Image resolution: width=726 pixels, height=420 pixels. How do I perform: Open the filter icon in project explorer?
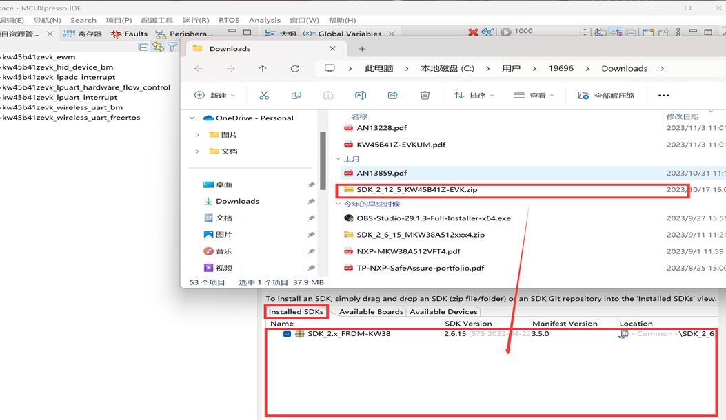(x=172, y=47)
